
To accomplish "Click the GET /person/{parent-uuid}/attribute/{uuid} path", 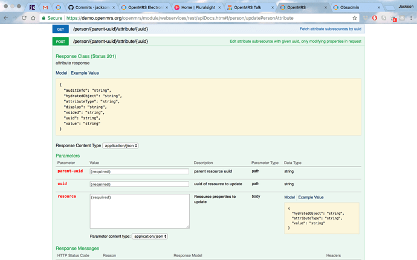I will click(111, 29).
